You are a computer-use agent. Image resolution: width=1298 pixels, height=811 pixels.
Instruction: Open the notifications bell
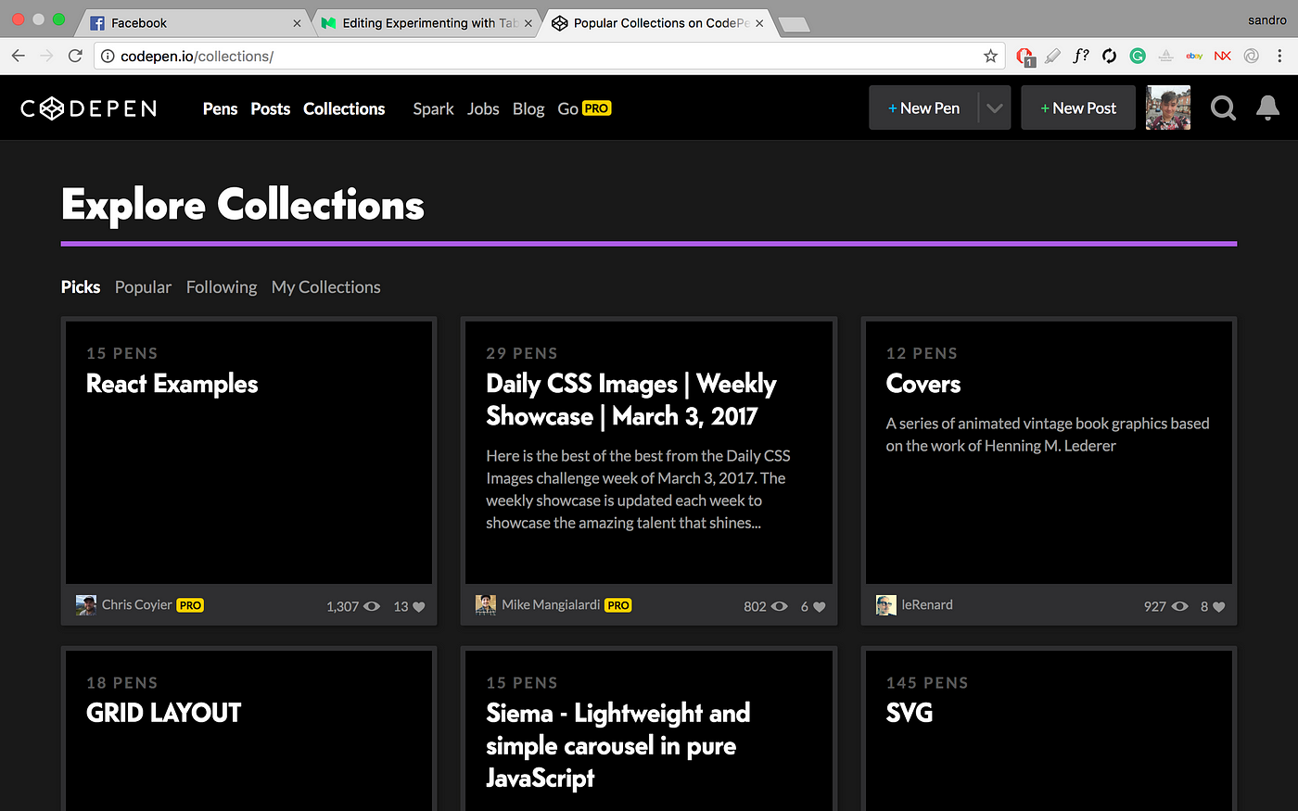(x=1267, y=108)
